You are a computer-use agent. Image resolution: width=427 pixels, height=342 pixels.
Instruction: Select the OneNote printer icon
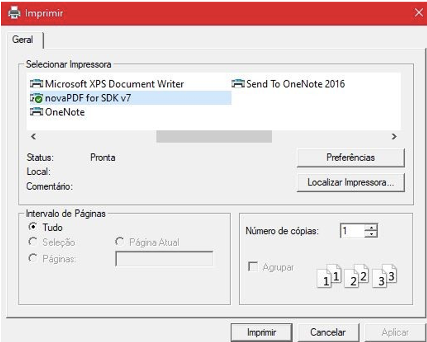36,112
